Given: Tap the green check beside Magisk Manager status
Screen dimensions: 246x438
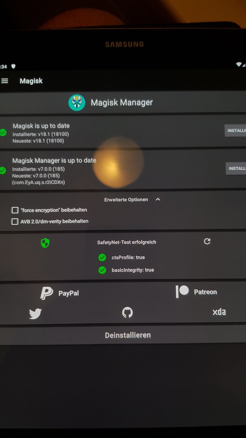Looking at the screenshot, I should (3, 170).
